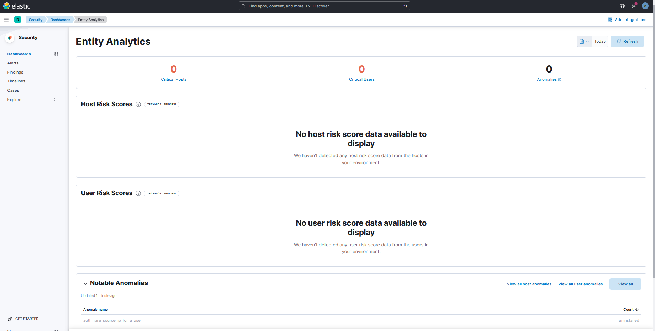Viewport: 655px width, 331px height.
Task: Open the Anomalies external link
Action: click(549, 79)
